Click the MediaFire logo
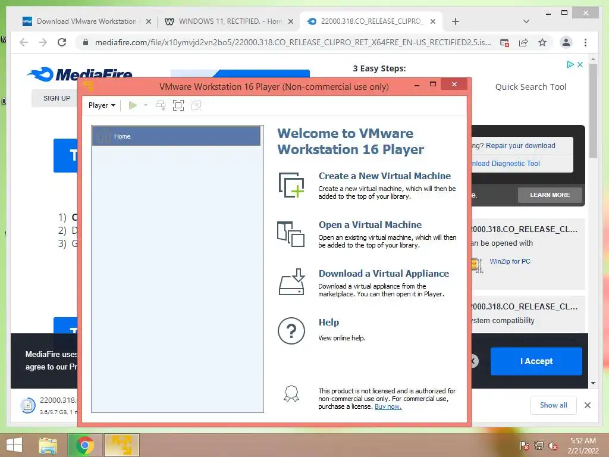Viewport: 609px width, 457px height. (x=80, y=74)
